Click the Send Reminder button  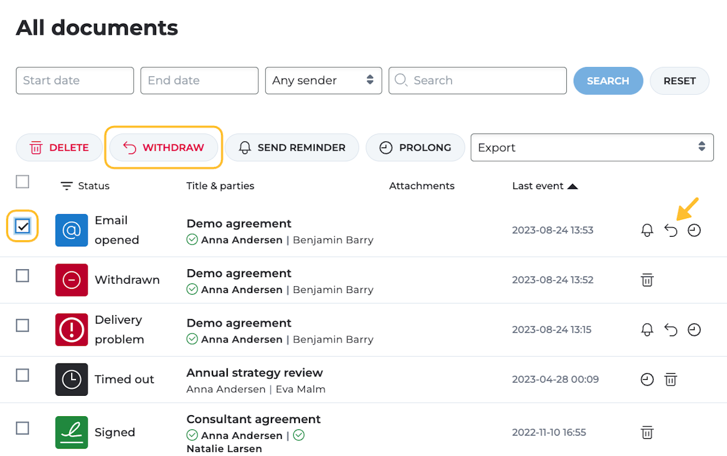(292, 148)
